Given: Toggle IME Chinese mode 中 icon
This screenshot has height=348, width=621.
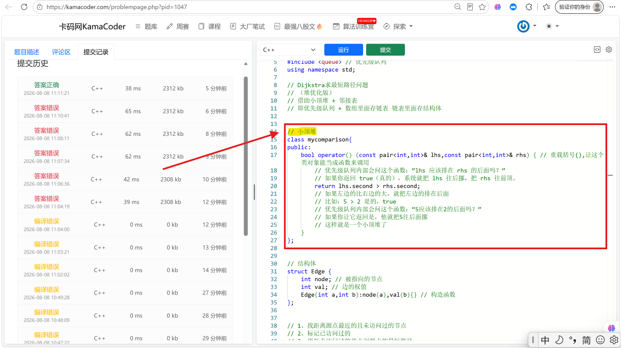Looking at the screenshot, I should 545,340.
